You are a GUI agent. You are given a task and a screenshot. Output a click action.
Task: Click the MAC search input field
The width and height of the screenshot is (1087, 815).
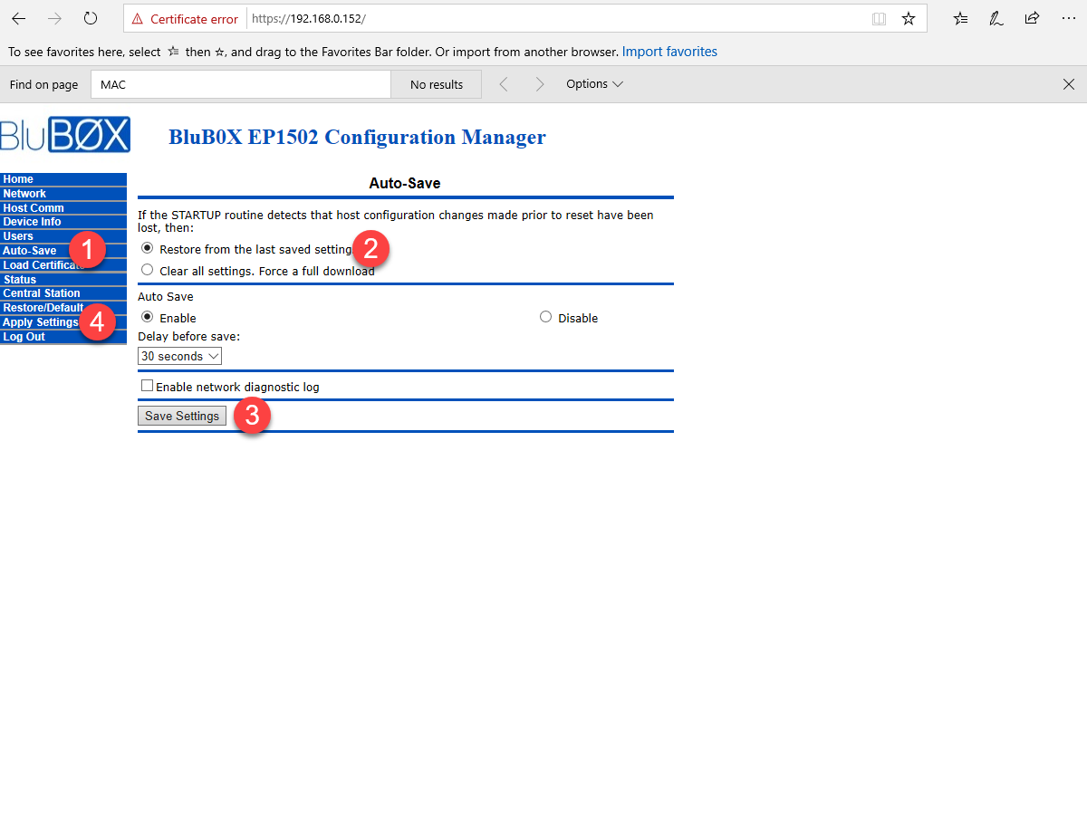tap(240, 83)
